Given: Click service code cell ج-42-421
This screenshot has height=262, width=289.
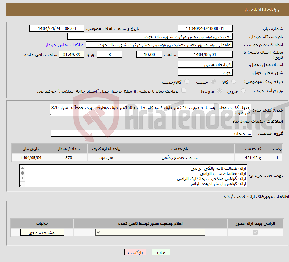Looking at the screenshot, I should click(x=253, y=158).
